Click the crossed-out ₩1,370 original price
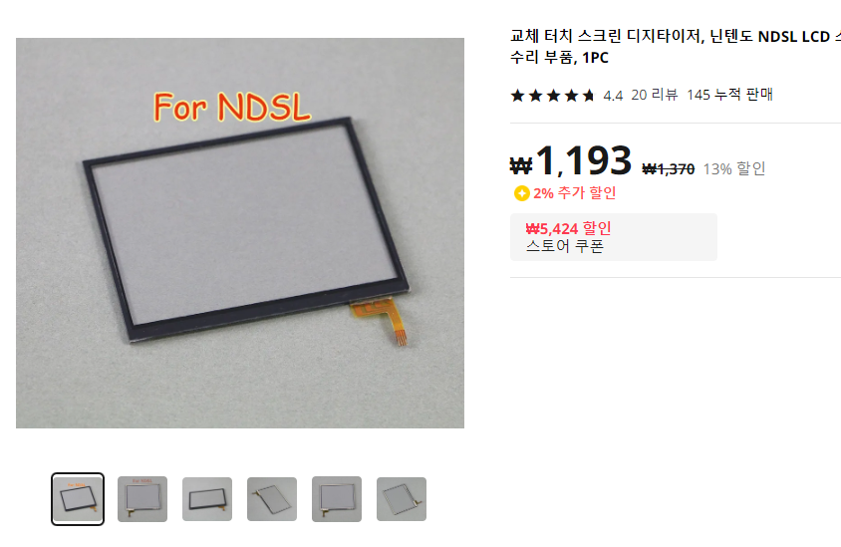This screenshot has height=547, width=841. pos(669,169)
